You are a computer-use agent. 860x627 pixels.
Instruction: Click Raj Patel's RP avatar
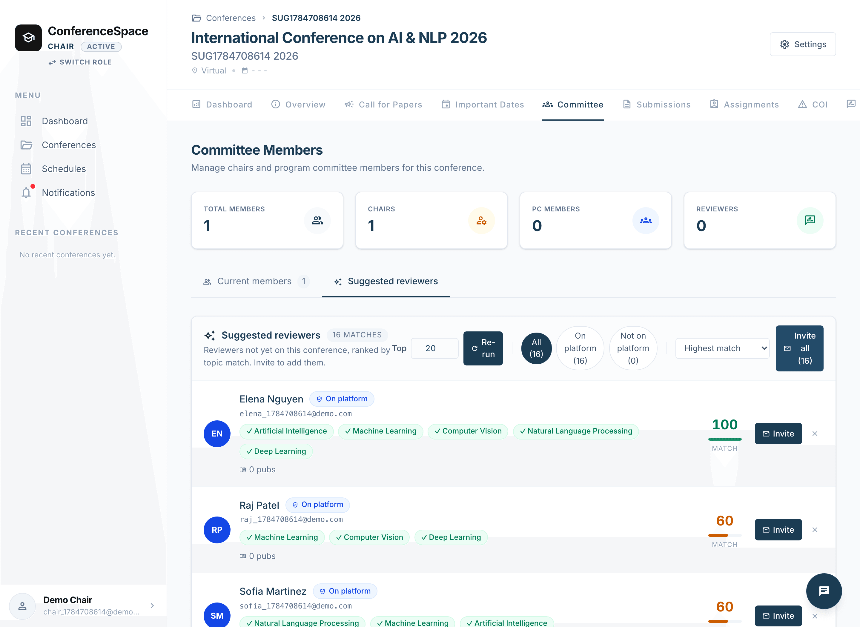pyautogui.click(x=217, y=530)
